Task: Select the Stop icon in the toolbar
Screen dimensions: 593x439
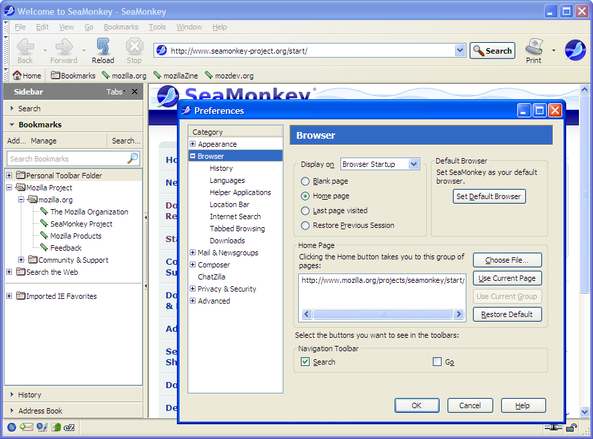Action: (x=133, y=47)
